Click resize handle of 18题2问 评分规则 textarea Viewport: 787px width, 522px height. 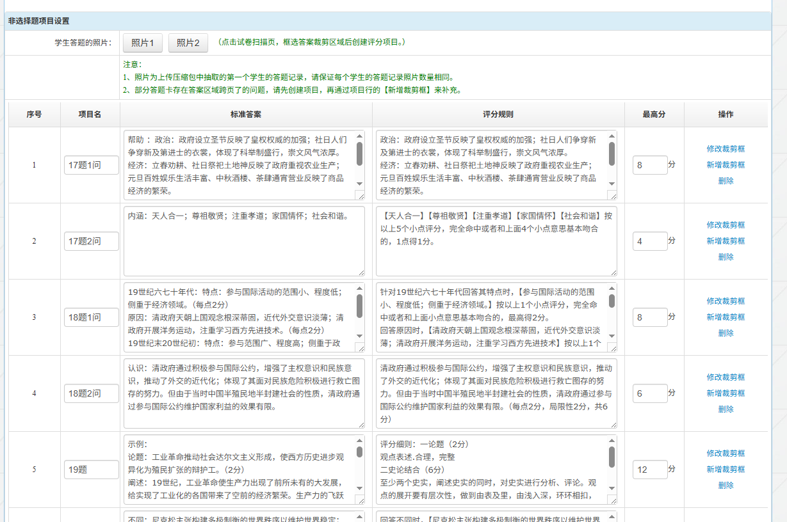pos(613,424)
